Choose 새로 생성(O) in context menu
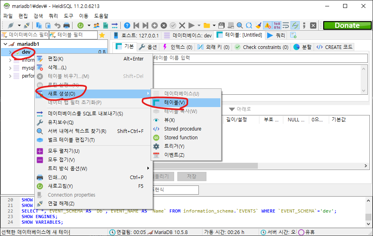This screenshot has width=373, height=236. pos(94,94)
